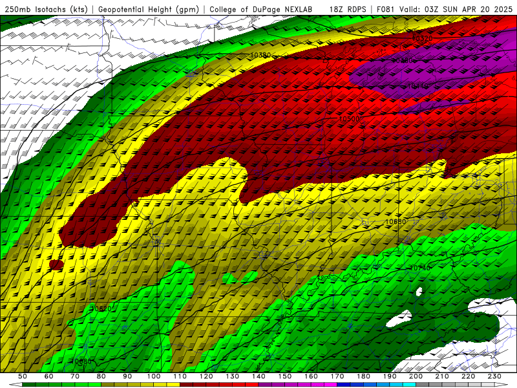This screenshot has height=388, width=517.
Task: Click the 100 value on the color scale
Action: click(154, 376)
